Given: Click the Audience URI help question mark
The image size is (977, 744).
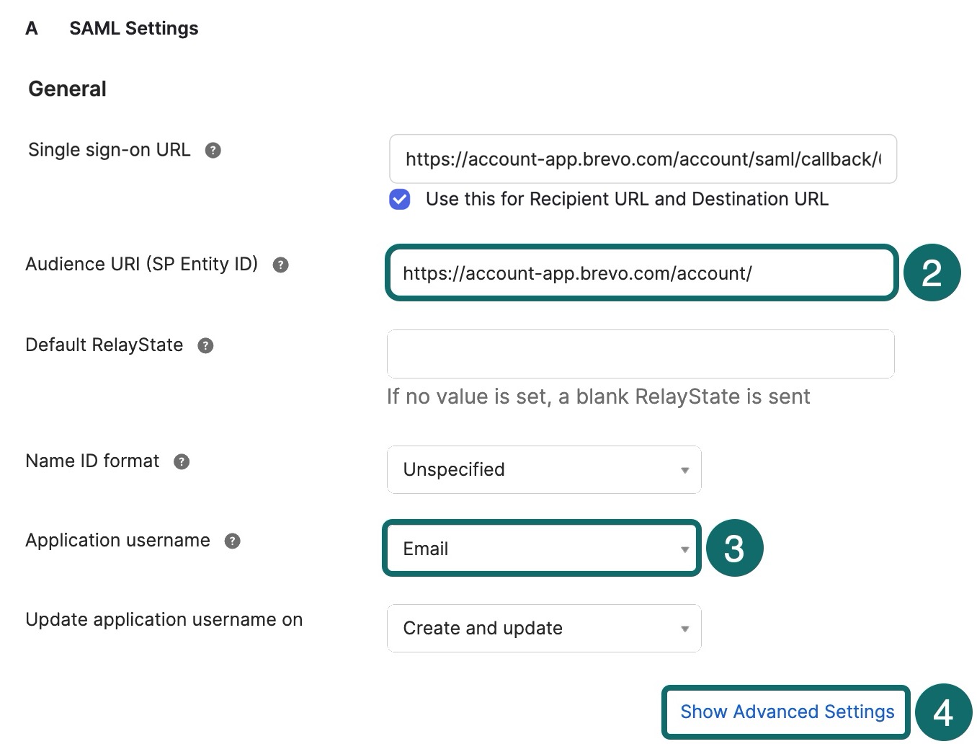Looking at the screenshot, I should (x=280, y=265).
